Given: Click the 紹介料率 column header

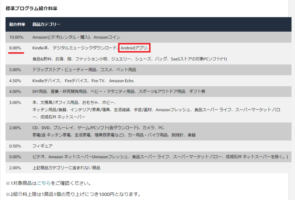Looking at the screenshot, I should (x=17, y=24).
